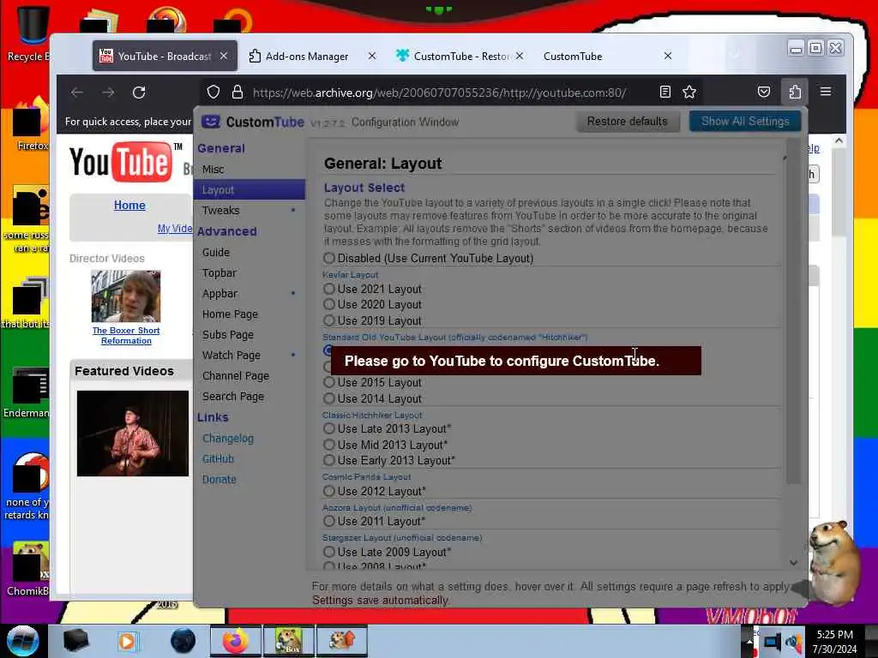
Task: Switch to YouTube - Broadcast tab
Action: click(165, 56)
